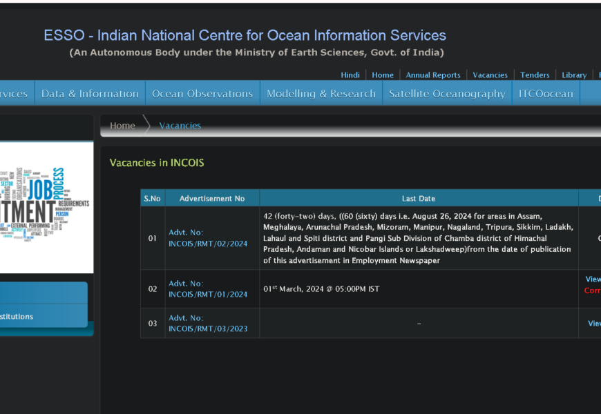Open advertisement INCOIS/RMT/01/2024
The width and height of the screenshot is (601, 414).
(x=208, y=289)
